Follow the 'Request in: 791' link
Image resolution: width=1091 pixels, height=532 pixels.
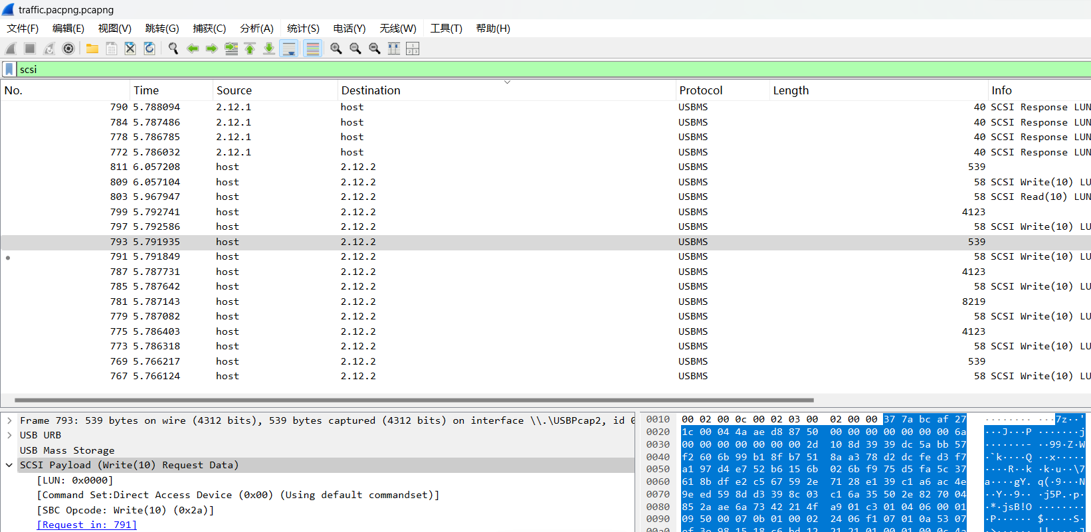point(87,525)
